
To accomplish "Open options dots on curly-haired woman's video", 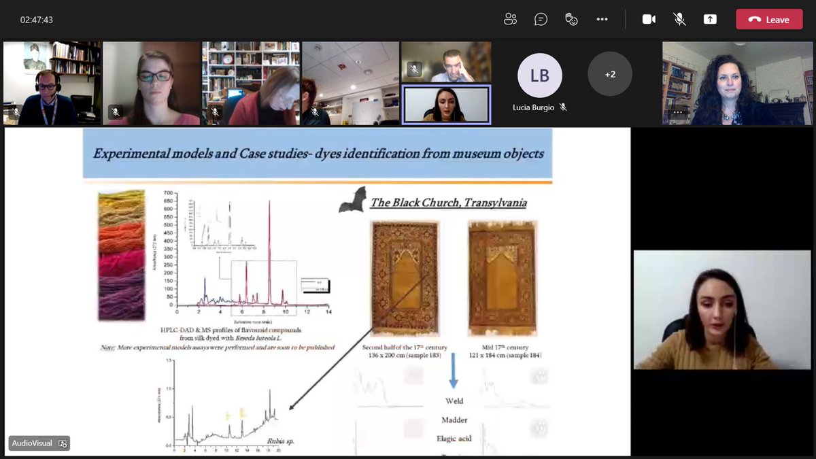I will pyautogui.click(x=678, y=112).
